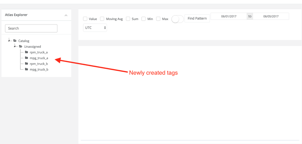Select the rpm_truck_b tag label

[39, 64]
